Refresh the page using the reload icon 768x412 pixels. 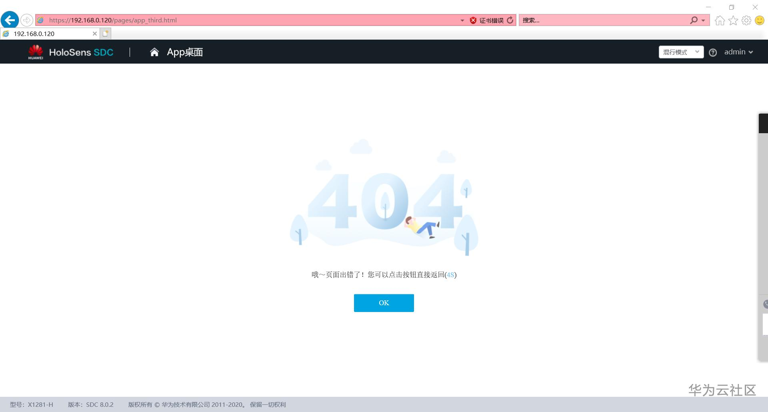click(510, 20)
